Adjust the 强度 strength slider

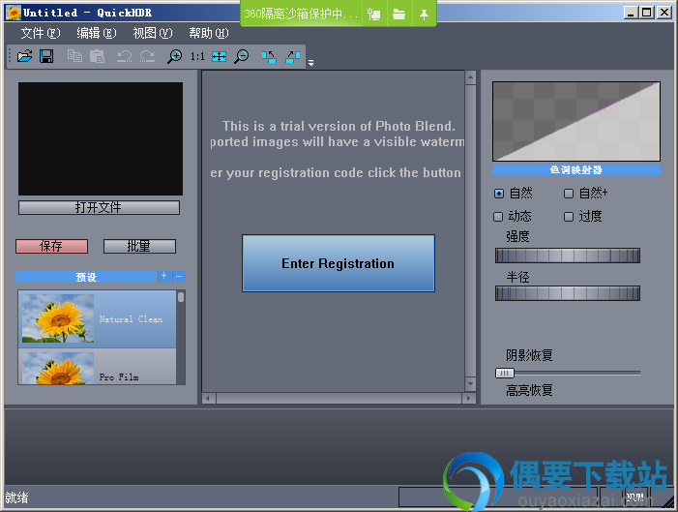click(568, 256)
